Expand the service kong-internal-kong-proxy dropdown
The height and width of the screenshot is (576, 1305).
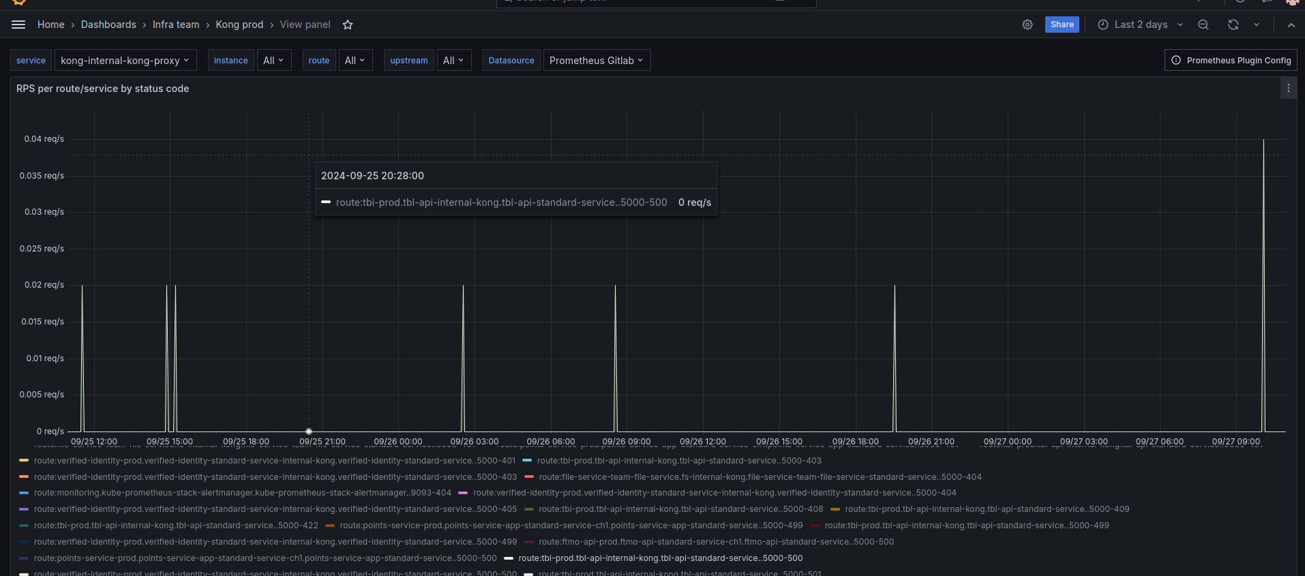coord(125,61)
